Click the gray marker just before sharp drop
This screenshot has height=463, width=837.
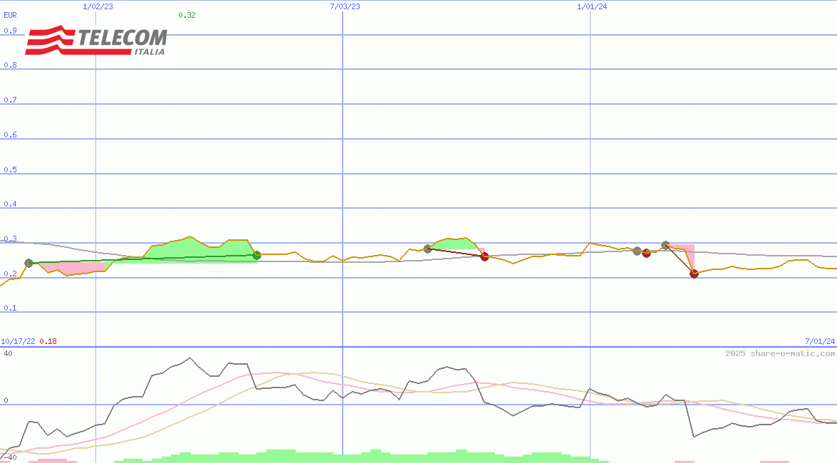[665, 245]
